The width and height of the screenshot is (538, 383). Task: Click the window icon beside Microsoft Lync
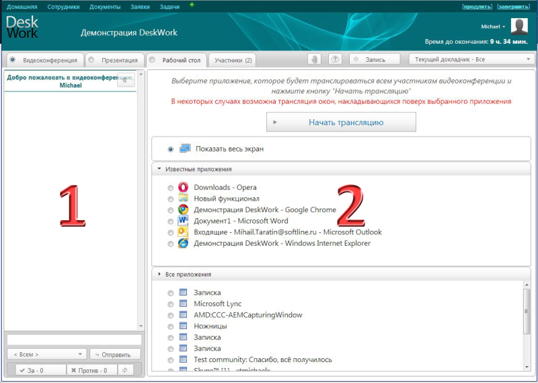[x=183, y=304]
